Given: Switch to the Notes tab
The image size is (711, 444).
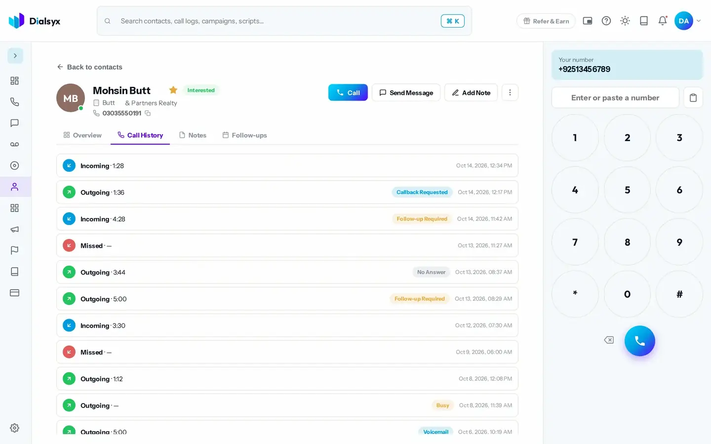Looking at the screenshot, I should point(193,135).
